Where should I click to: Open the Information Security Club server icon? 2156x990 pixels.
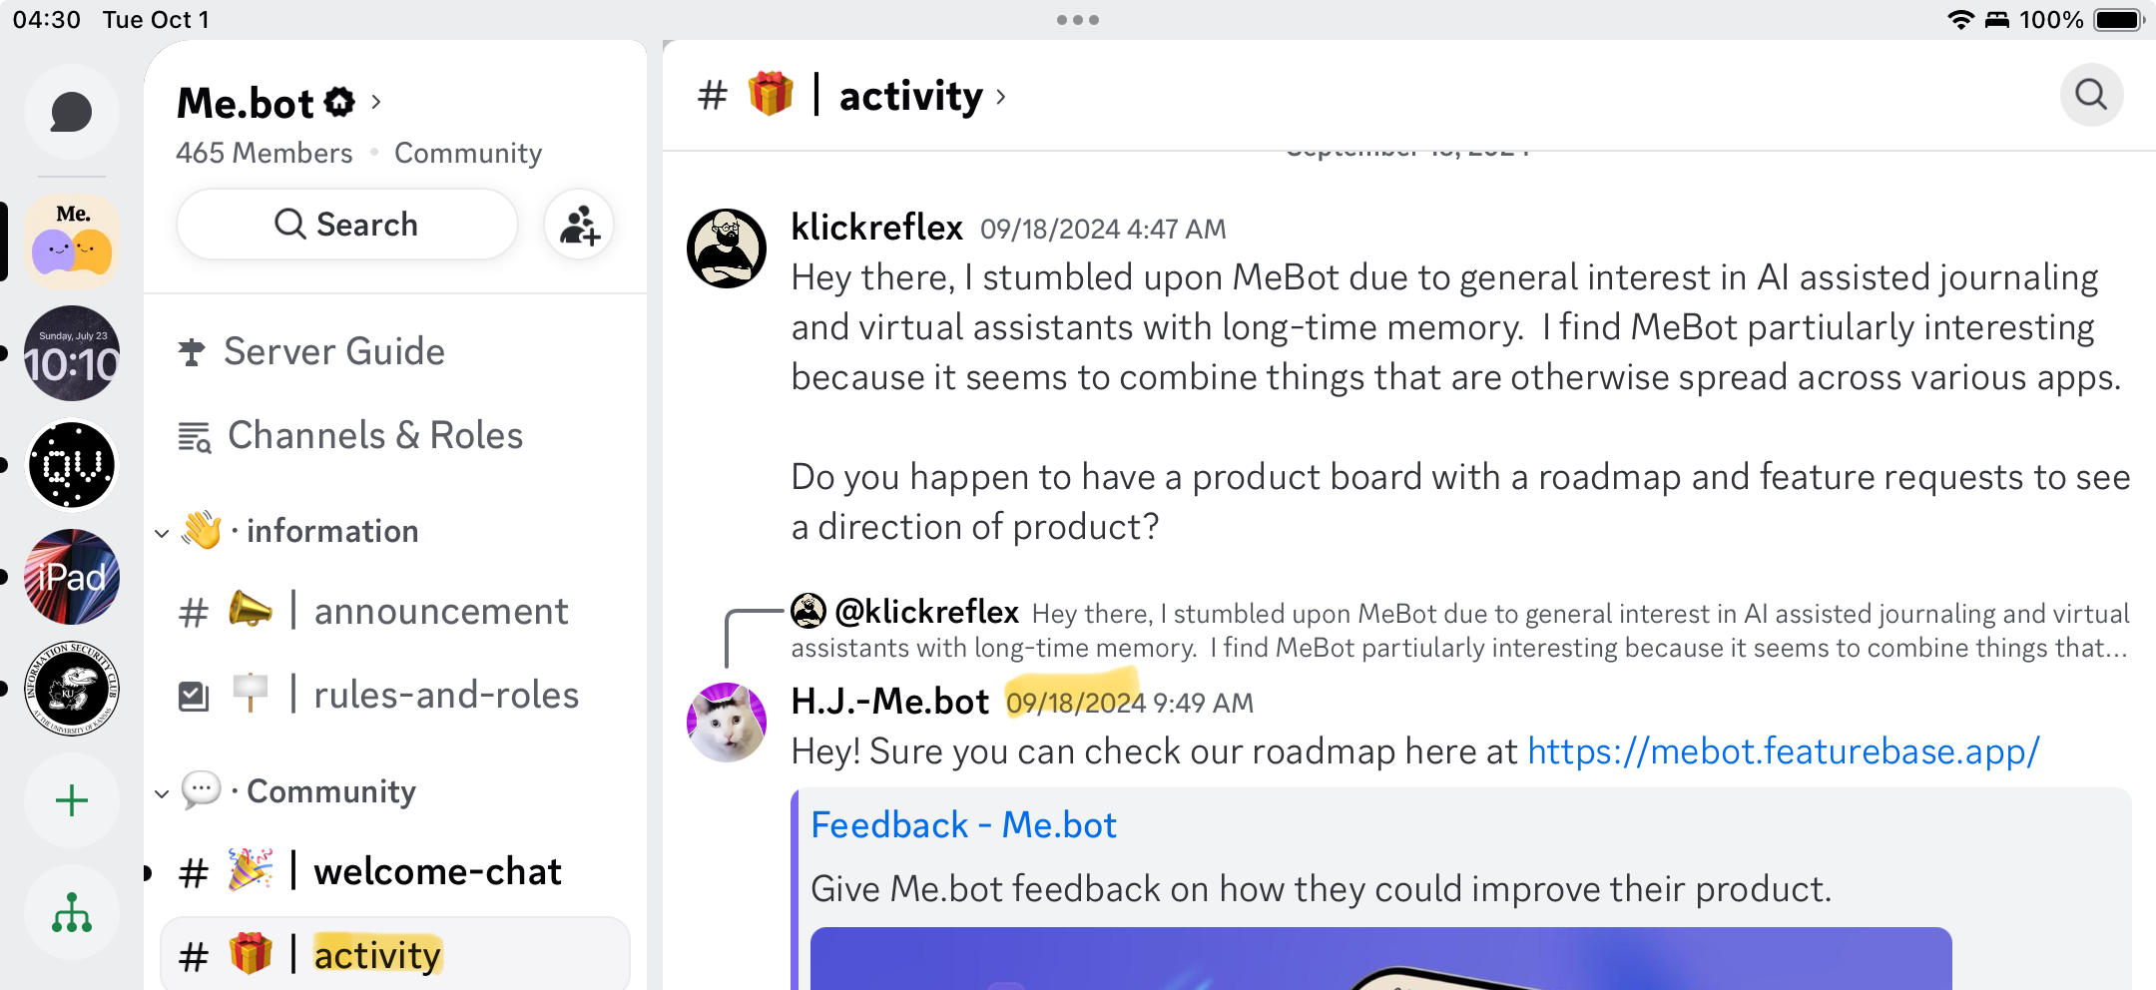pyautogui.click(x=72, y=689)
